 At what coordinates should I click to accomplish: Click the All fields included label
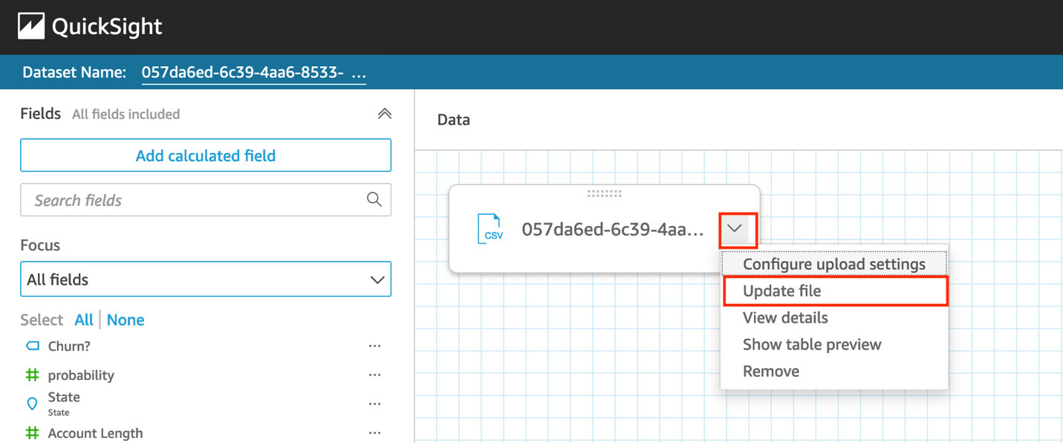(x=126, y=114)
